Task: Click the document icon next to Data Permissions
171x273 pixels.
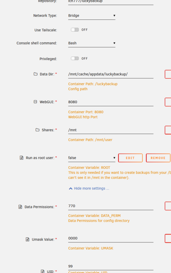Action: (20, 207)
